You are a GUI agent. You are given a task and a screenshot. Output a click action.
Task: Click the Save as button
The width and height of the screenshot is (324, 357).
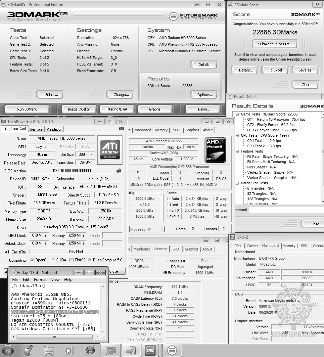306,70
